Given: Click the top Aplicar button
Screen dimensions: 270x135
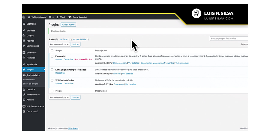Looking at the screenshot, I should 76,44.
